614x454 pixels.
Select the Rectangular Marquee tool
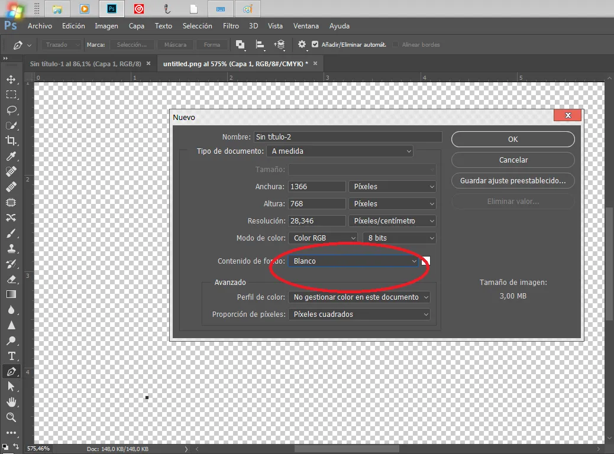(x=11, y=95)
